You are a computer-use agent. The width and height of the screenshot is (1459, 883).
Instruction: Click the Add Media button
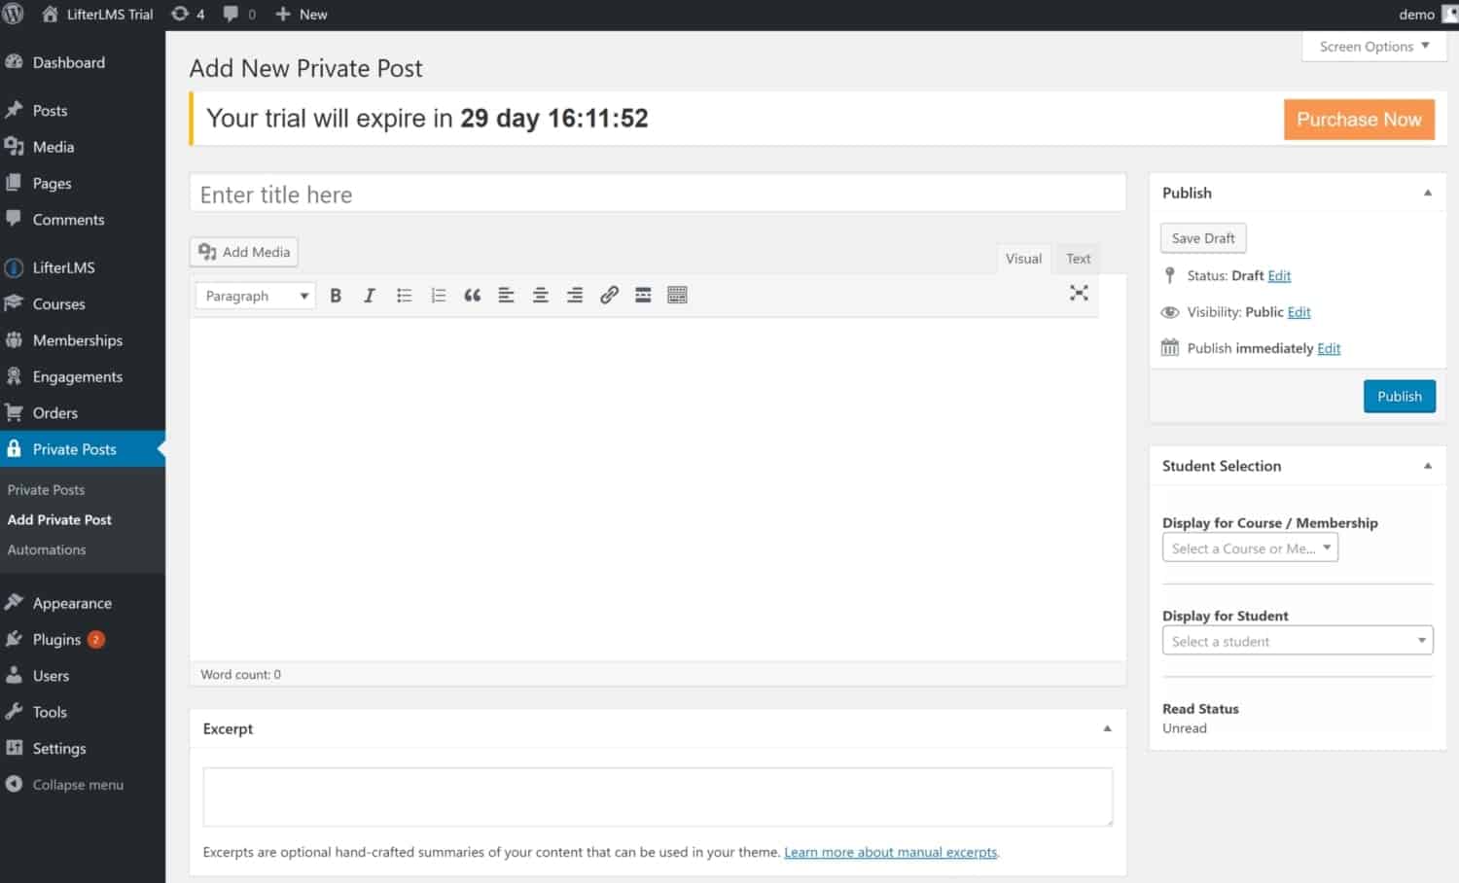click(x=244, y=252)
